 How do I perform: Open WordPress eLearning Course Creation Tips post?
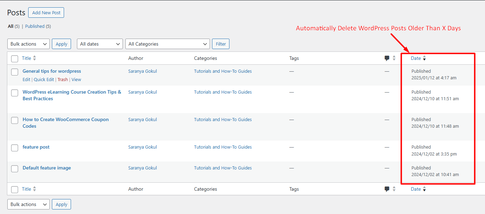[72, 95]
